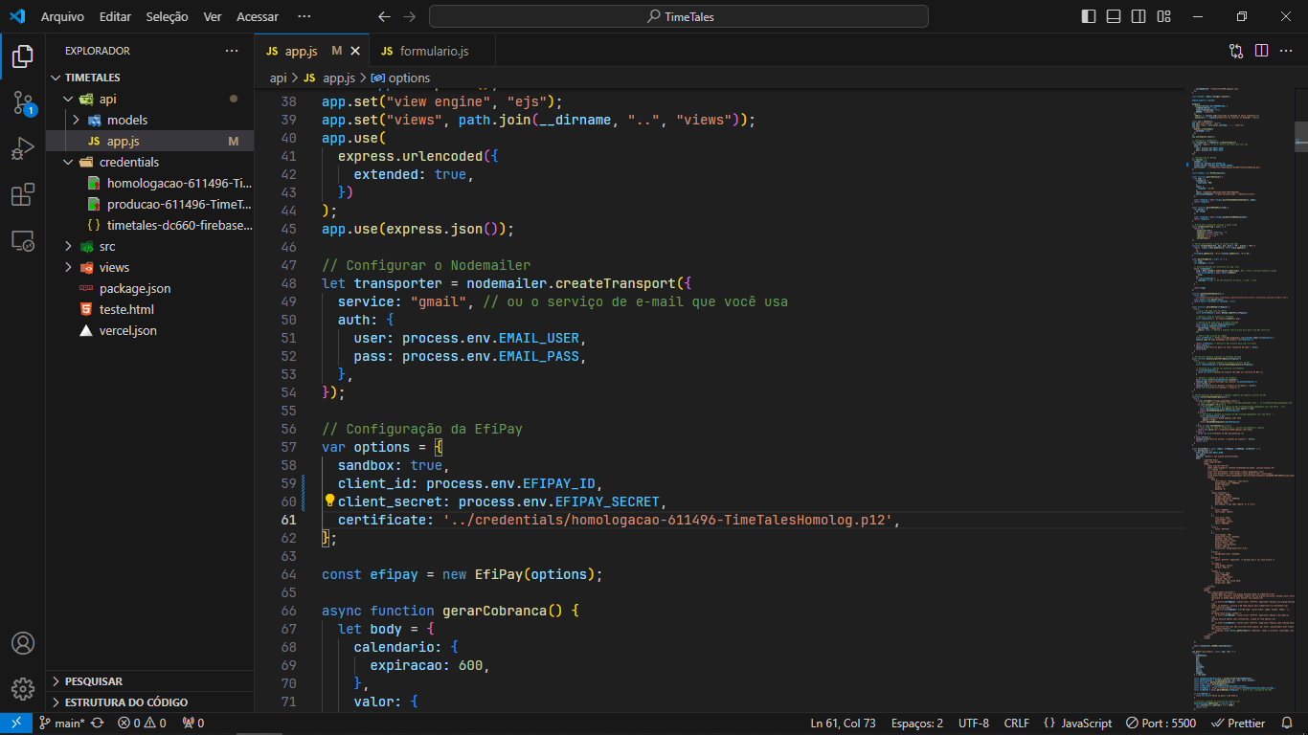This screenshot has height=735, width=1308.
Task: Open changes compare icon in editor toolbar
Action: [1236, 51]
